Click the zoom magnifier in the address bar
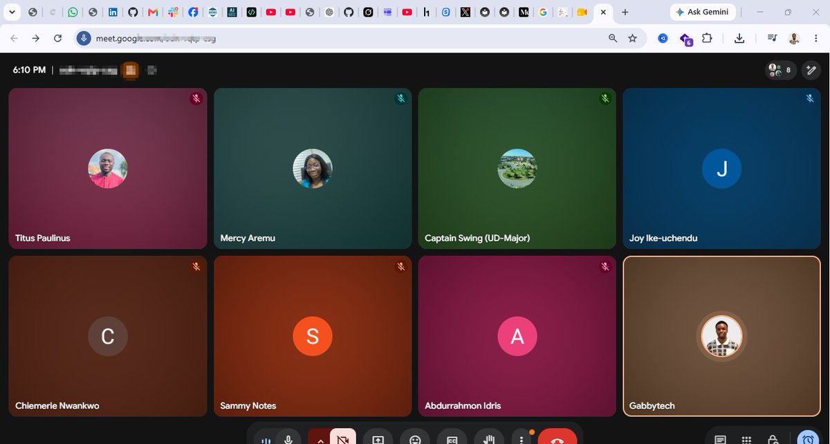 tap(613, 39)
